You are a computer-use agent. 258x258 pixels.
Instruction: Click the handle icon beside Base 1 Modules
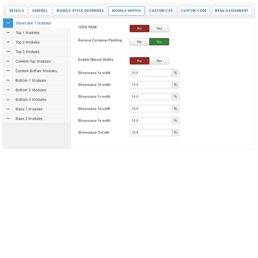8,109
